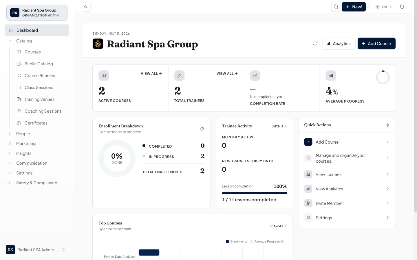This screenshot has width=417, height=260.
Task: Click the Enrollment Breakdown pie chart icon
Action: point(202,129)
